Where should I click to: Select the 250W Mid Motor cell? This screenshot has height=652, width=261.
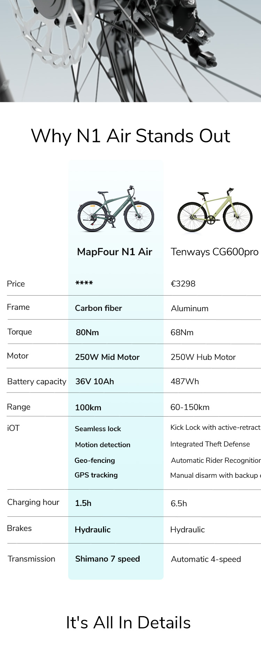[x=107, y=357]
